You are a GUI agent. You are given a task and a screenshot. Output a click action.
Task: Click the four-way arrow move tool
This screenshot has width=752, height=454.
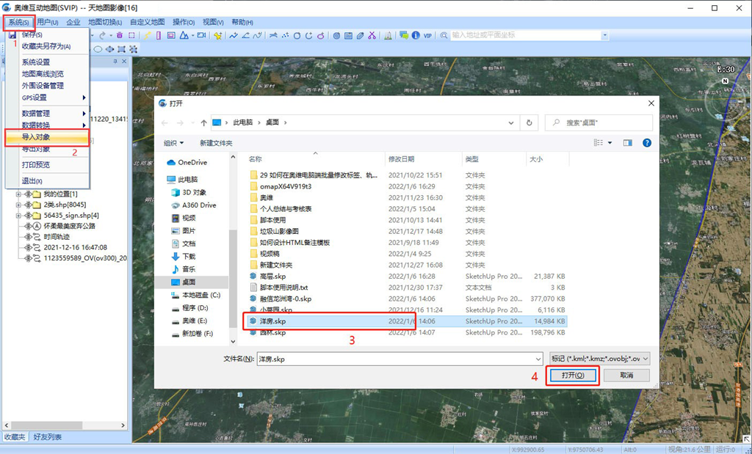coord(110,49)
